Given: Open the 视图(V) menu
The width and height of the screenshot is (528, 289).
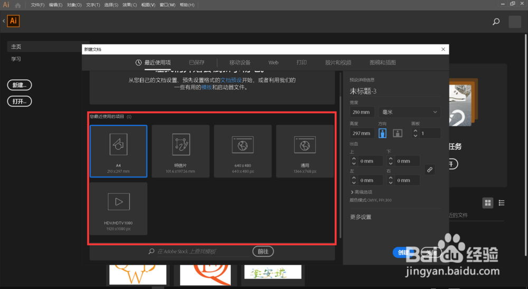Looking at the screenshot, I should (148, 5).
